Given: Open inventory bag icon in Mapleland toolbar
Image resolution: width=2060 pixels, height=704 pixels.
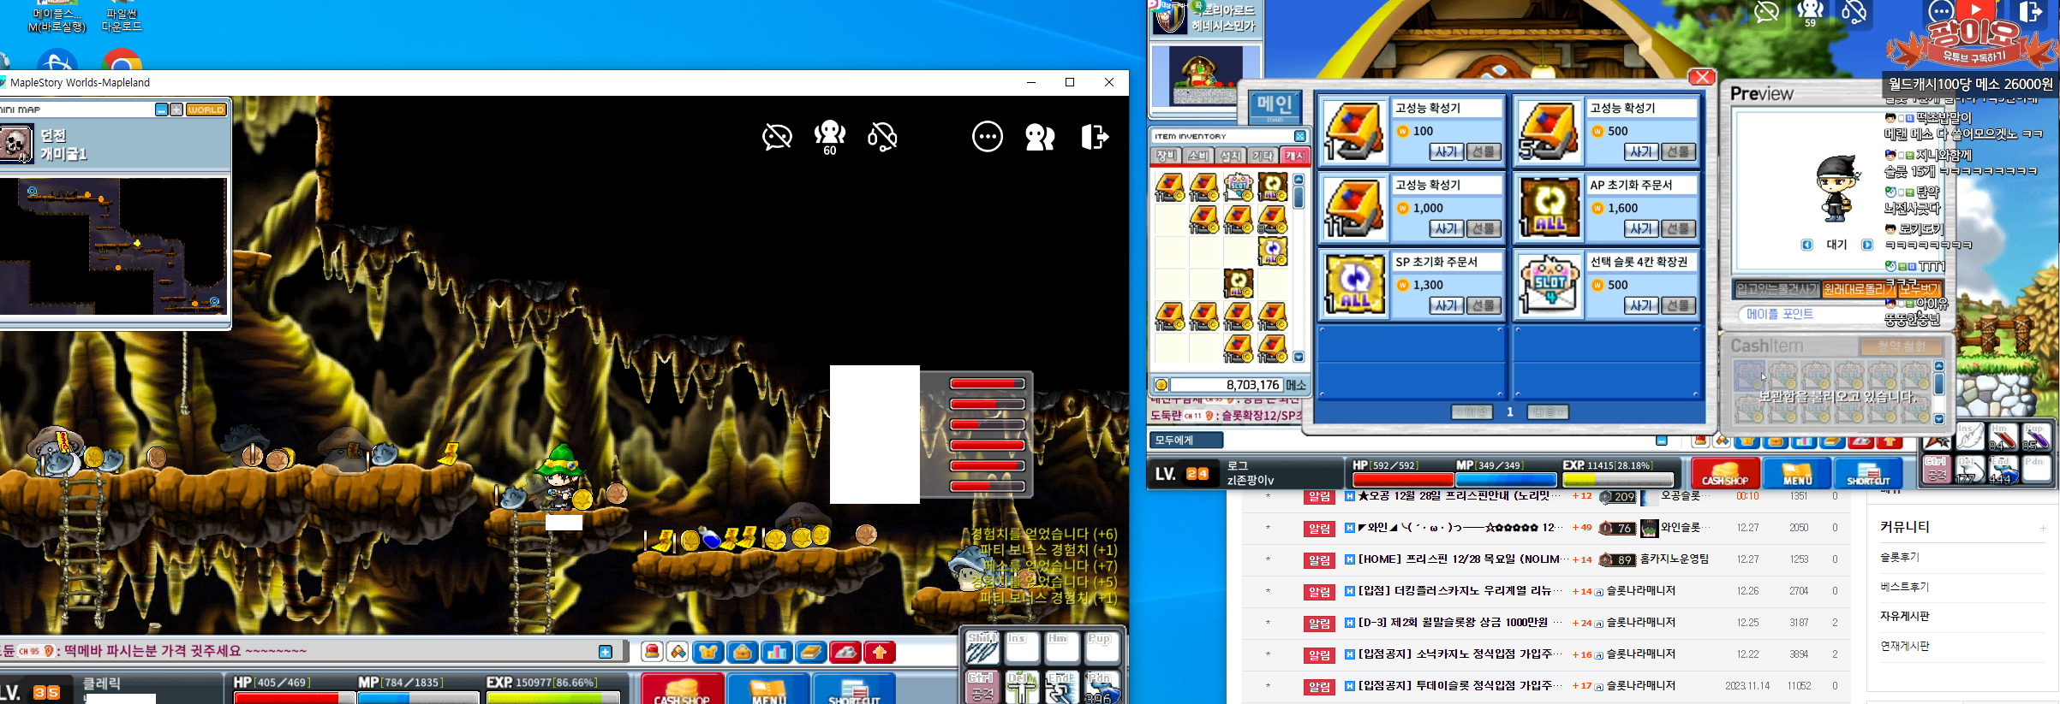Looking at the screenshot, I should (742, 653).
